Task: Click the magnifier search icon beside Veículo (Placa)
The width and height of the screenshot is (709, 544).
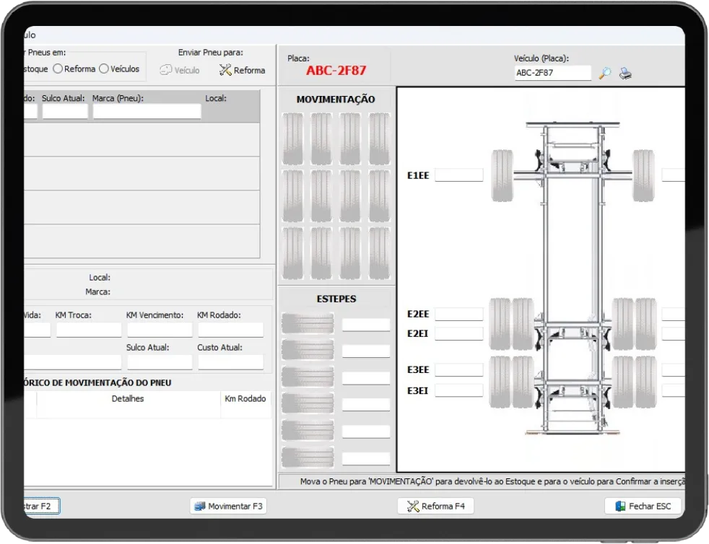Action: 605,73
